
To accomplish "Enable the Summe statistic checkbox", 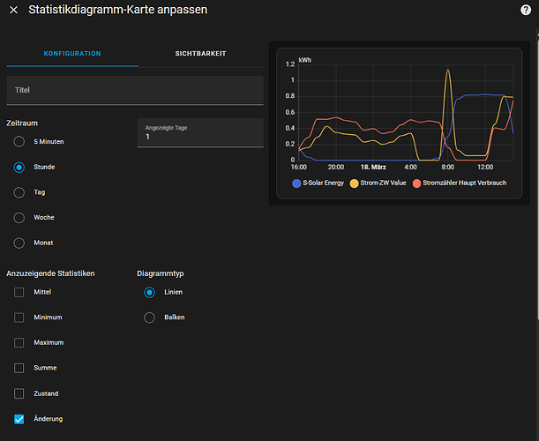I will [x=19, y=368].
